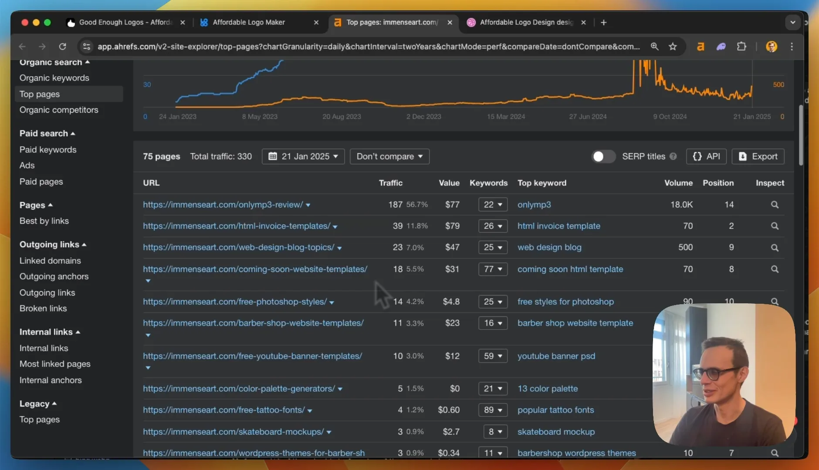Bookmark this page with the star icon
The width and height of the screenshot is (819, 470).
pos(673,47)
